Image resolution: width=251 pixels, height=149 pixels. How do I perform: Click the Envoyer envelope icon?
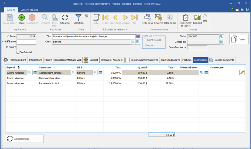coord(158,18)
